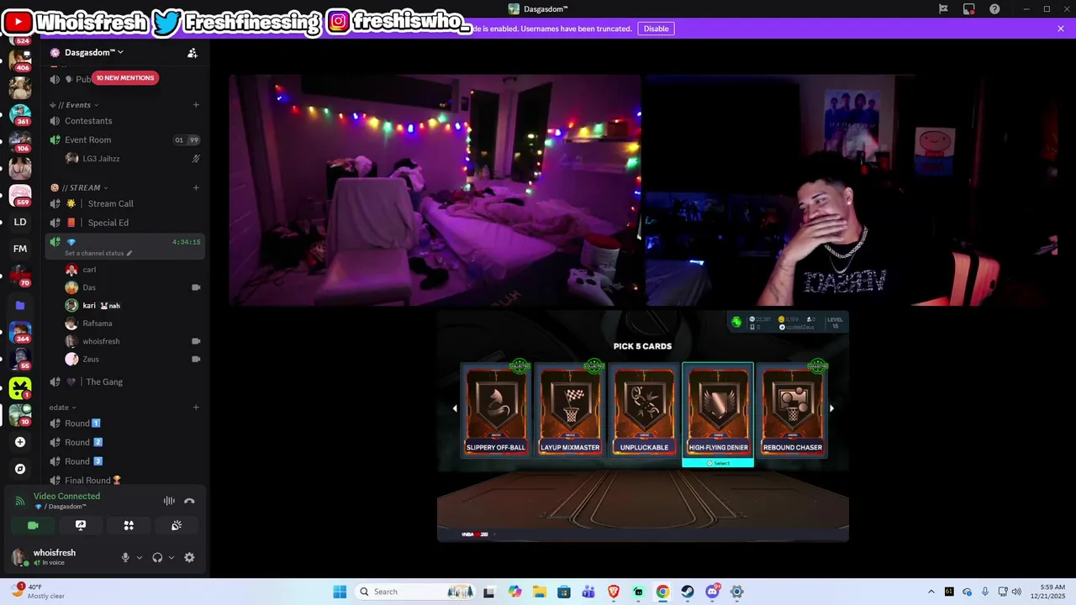Screen dimensions: 1076x605
Task: Deafen with the headphones icon
Action: click(x=157, y=557)
